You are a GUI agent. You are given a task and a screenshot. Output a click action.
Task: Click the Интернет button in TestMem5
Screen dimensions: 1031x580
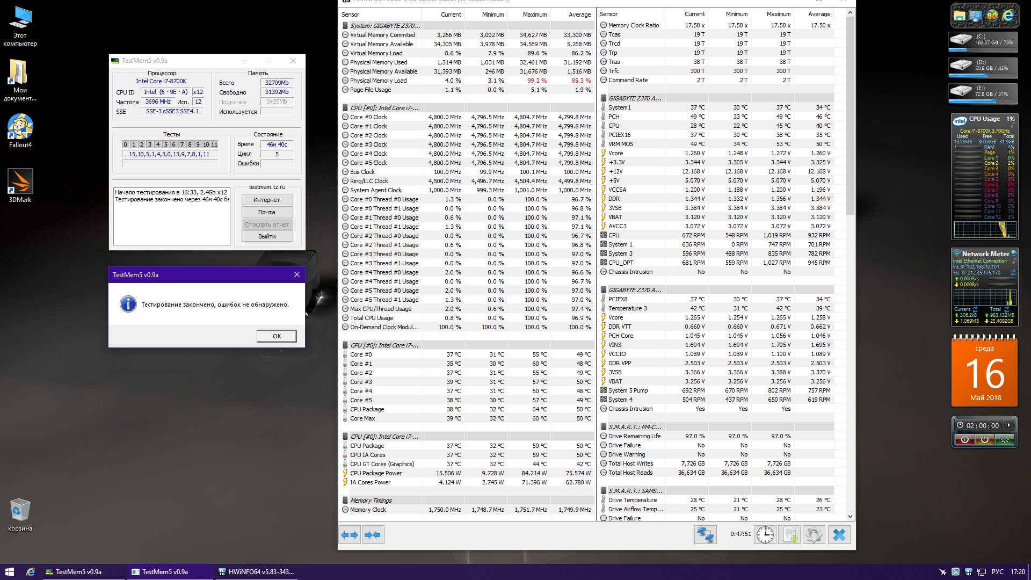(267, 200)
